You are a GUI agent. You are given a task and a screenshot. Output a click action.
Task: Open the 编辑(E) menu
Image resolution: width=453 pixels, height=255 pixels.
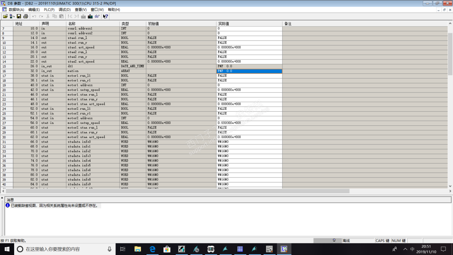(34, 10)
